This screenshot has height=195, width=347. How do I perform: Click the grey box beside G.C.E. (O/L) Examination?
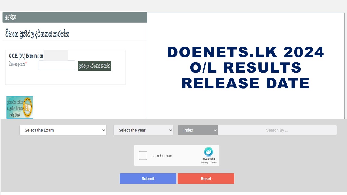click(56, 55)
